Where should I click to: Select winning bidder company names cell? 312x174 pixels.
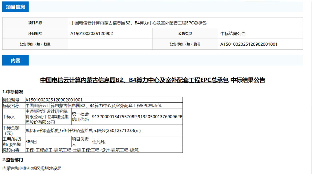click(x=48, y=116)
